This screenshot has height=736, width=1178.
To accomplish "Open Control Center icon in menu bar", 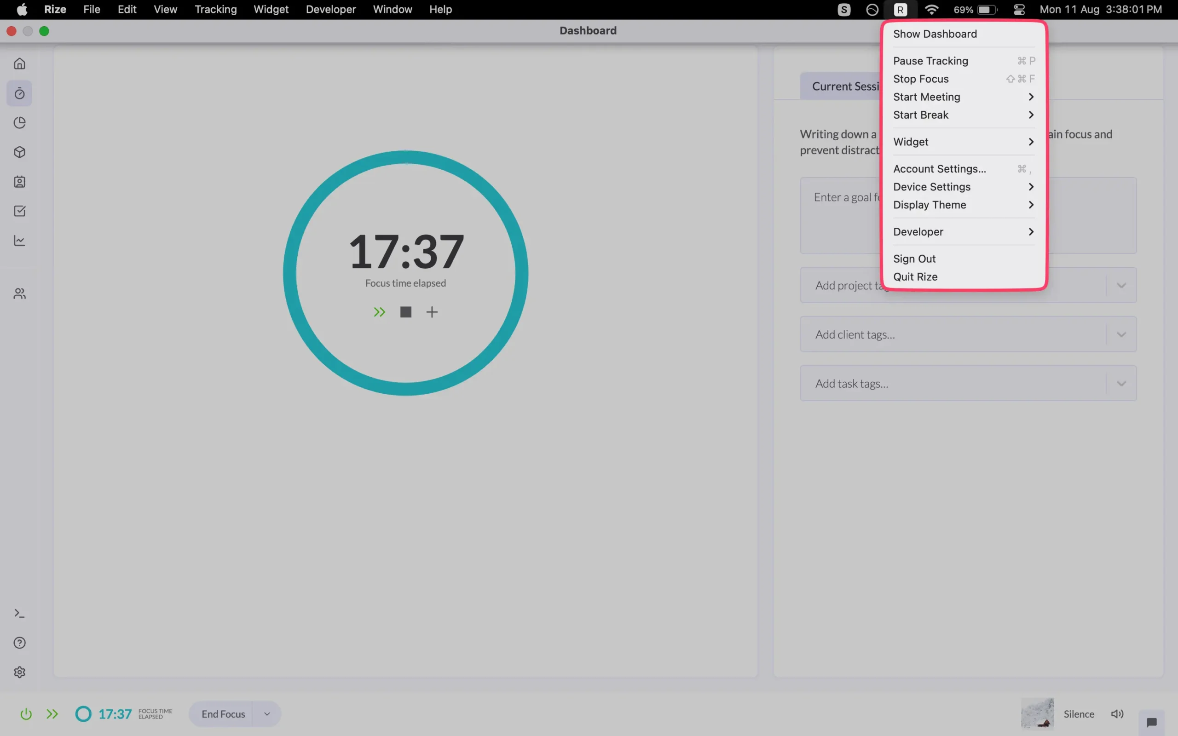I will (1019, 10).
